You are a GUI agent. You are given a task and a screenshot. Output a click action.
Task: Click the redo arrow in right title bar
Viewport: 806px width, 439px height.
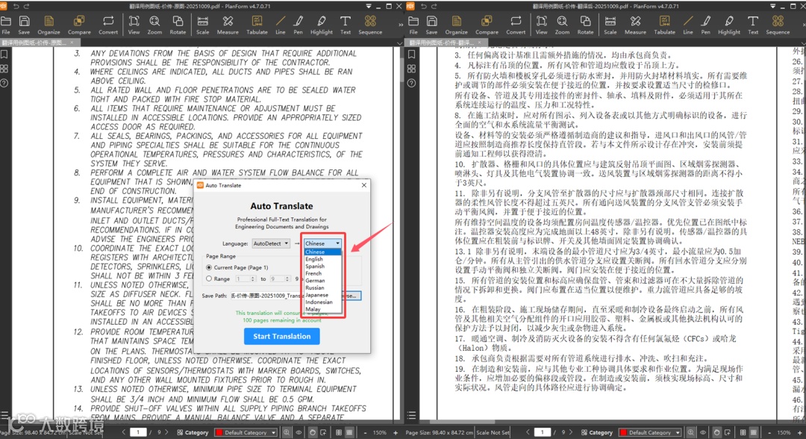(x=434, y=6)
